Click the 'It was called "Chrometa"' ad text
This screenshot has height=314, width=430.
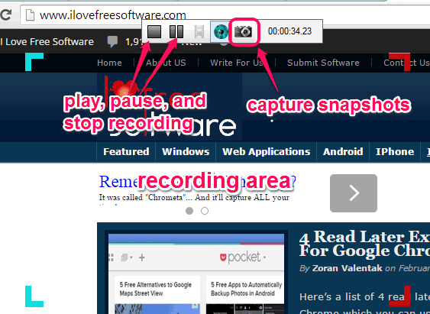click(x=194, y=197)
